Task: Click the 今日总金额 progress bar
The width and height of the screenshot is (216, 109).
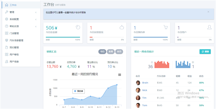Action: click(63, 37)
